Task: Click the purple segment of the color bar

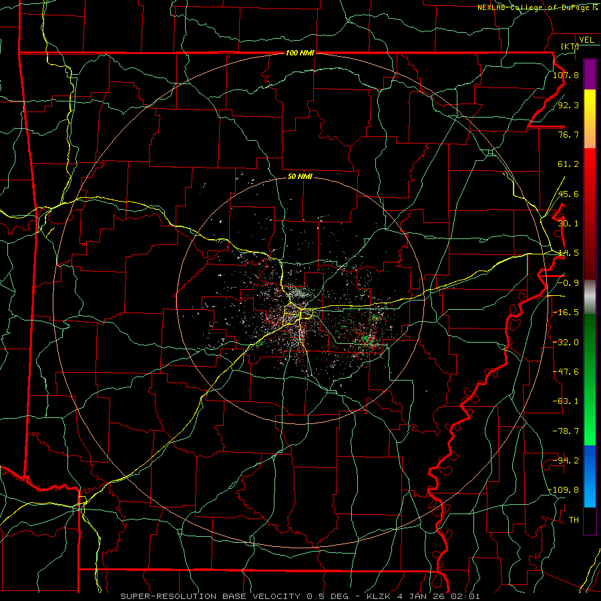Action: pyautogui.click(x=590, y=74)
